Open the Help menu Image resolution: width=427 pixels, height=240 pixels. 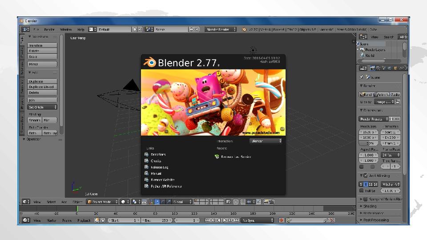81,29
